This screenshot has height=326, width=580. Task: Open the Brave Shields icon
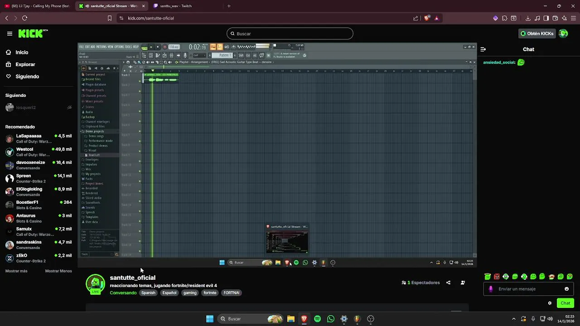coord(426,18)
